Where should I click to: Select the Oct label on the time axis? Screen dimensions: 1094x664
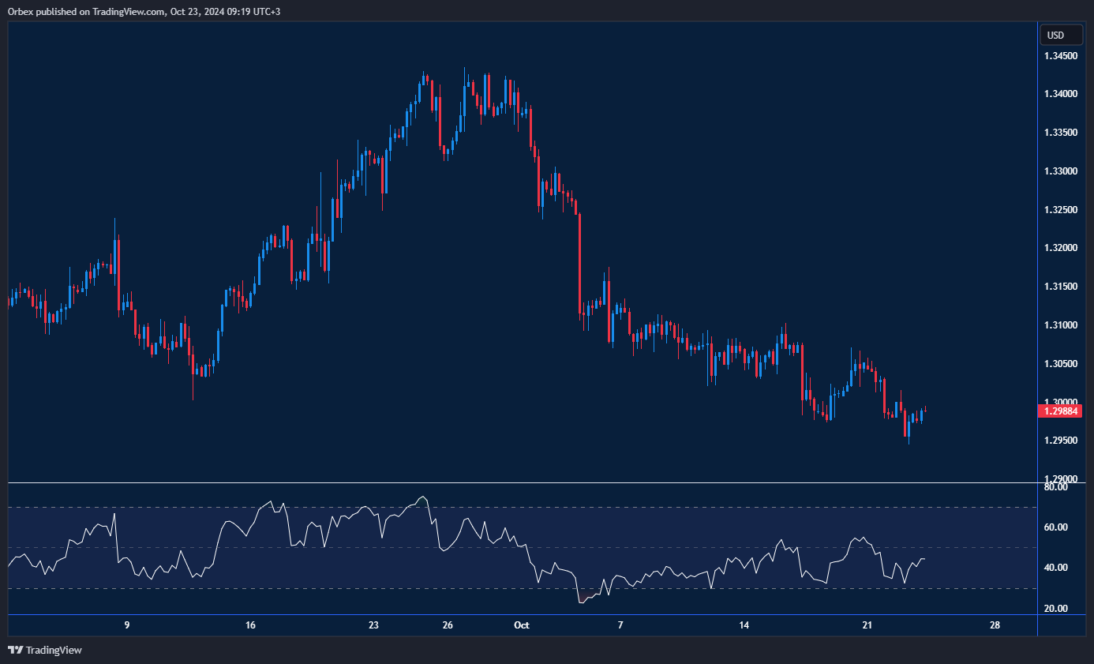coord(521,625)
